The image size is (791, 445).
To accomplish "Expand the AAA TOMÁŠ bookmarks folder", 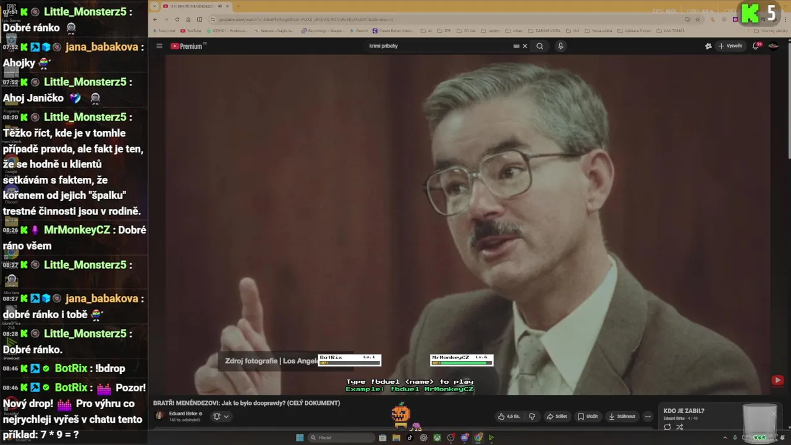I will [670, 30].
